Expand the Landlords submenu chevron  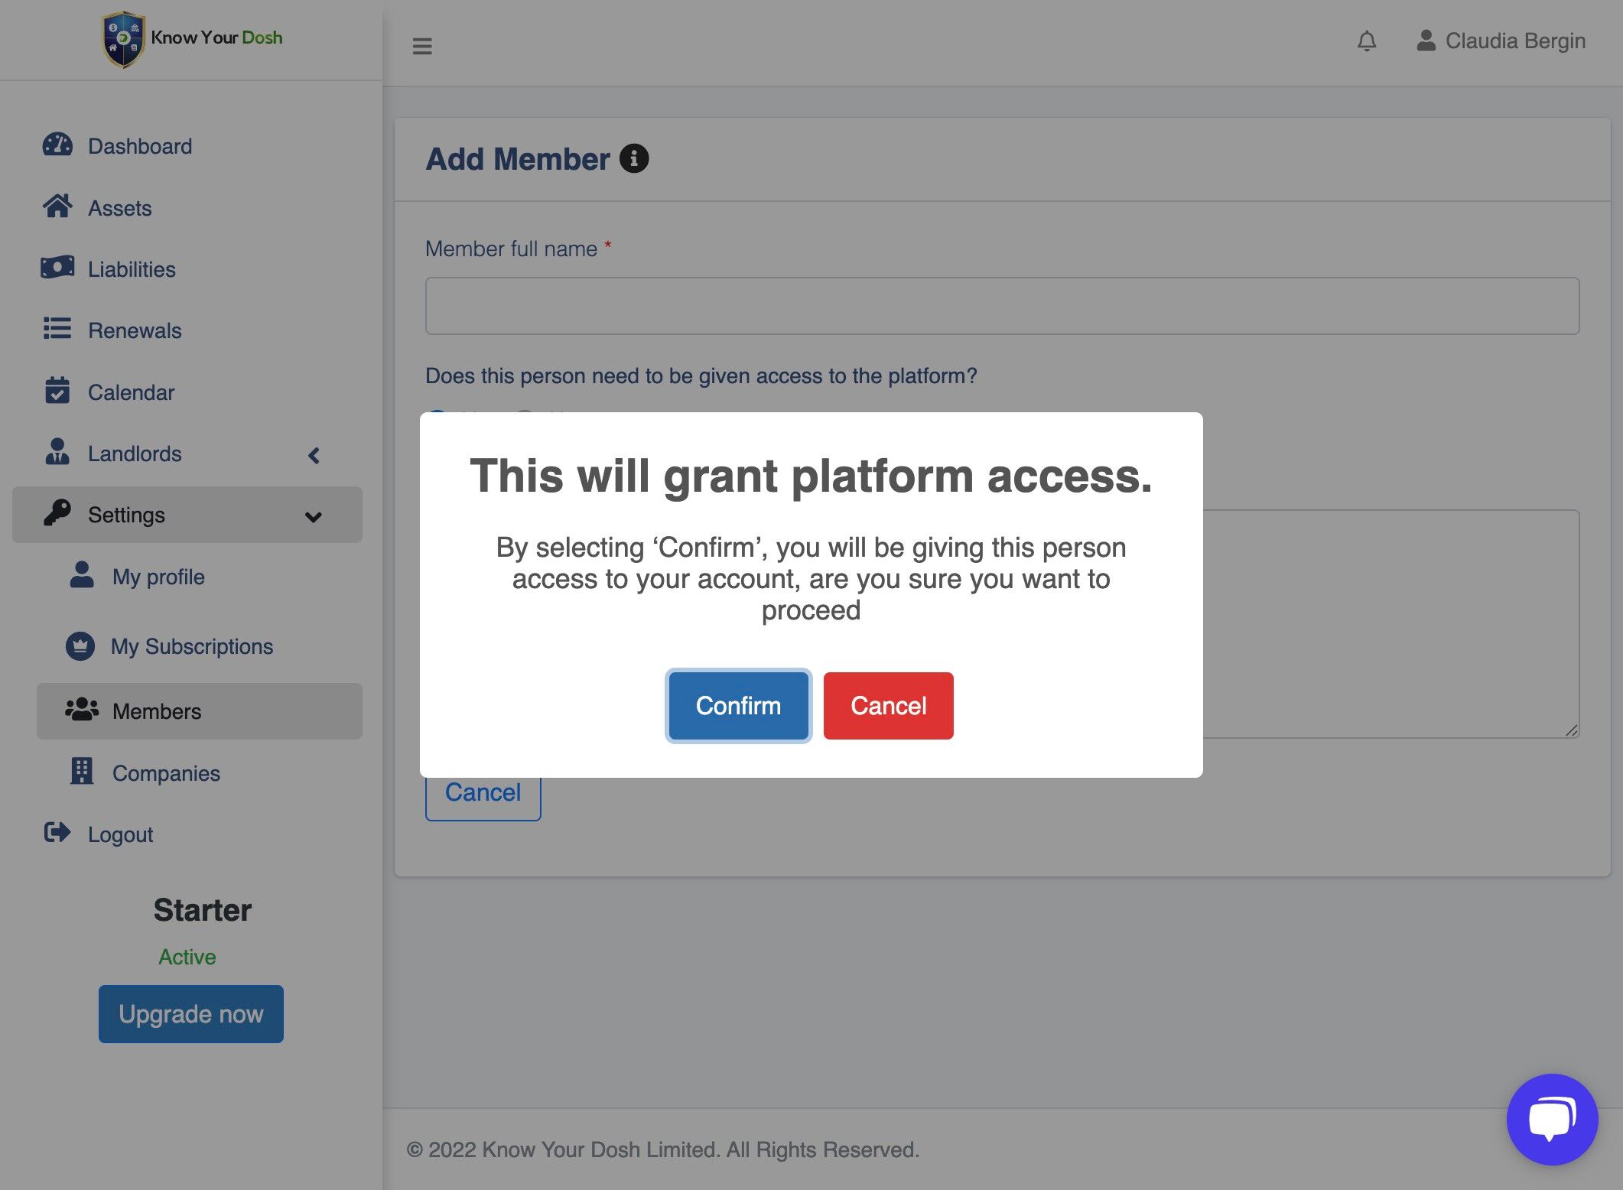tap(314, 455)
